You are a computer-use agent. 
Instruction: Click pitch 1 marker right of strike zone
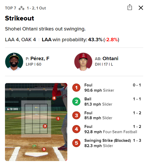[58, 118]
